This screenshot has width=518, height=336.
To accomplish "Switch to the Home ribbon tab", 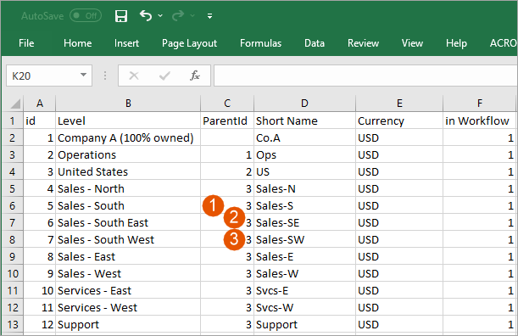I will point(78,43).
